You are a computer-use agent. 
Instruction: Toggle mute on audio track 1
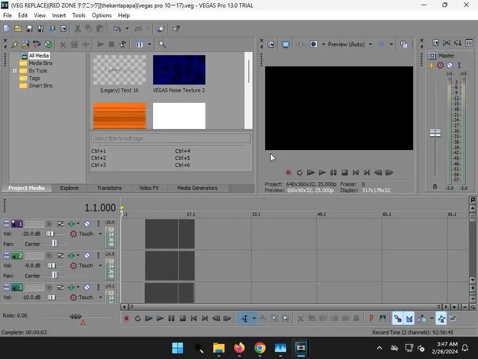pos(87,224)
